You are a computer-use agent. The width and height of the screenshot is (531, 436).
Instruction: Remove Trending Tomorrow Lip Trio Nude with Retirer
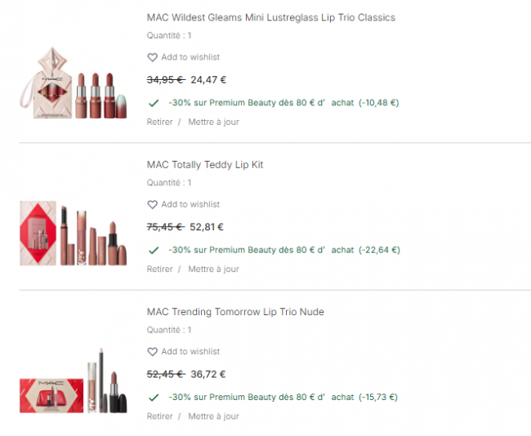pos(159,416)
